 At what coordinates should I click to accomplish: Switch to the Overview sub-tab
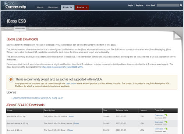8,29
